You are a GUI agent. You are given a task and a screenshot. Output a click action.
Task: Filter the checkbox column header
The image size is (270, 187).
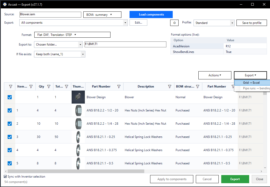(x=11, y=87)
